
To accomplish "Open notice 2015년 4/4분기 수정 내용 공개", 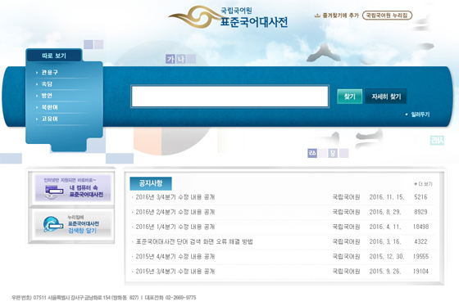I will [175, 257].
